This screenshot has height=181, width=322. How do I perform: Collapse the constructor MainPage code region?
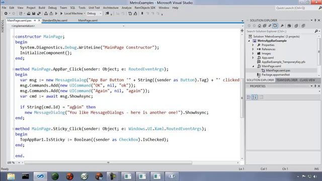14,37
